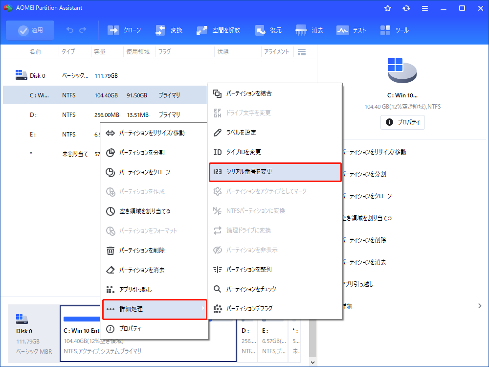Click the star favorite icon in title bar

click(388, 8)
